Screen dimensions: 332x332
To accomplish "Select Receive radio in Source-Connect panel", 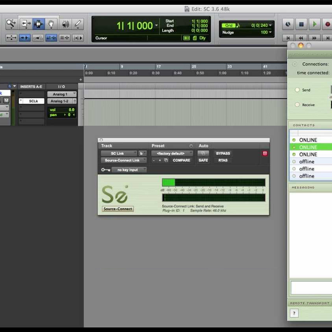I will pyautogui.click(x=297, y=105).
